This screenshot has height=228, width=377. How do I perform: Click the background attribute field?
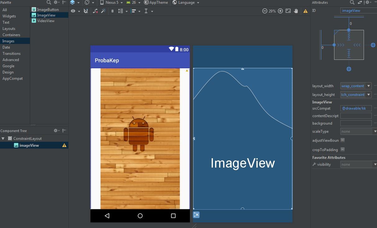point(356,123)
